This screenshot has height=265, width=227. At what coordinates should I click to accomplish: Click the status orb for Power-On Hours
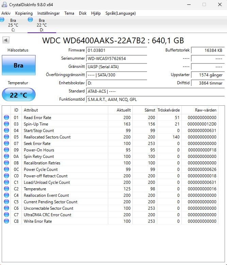[x=6, y=150]
